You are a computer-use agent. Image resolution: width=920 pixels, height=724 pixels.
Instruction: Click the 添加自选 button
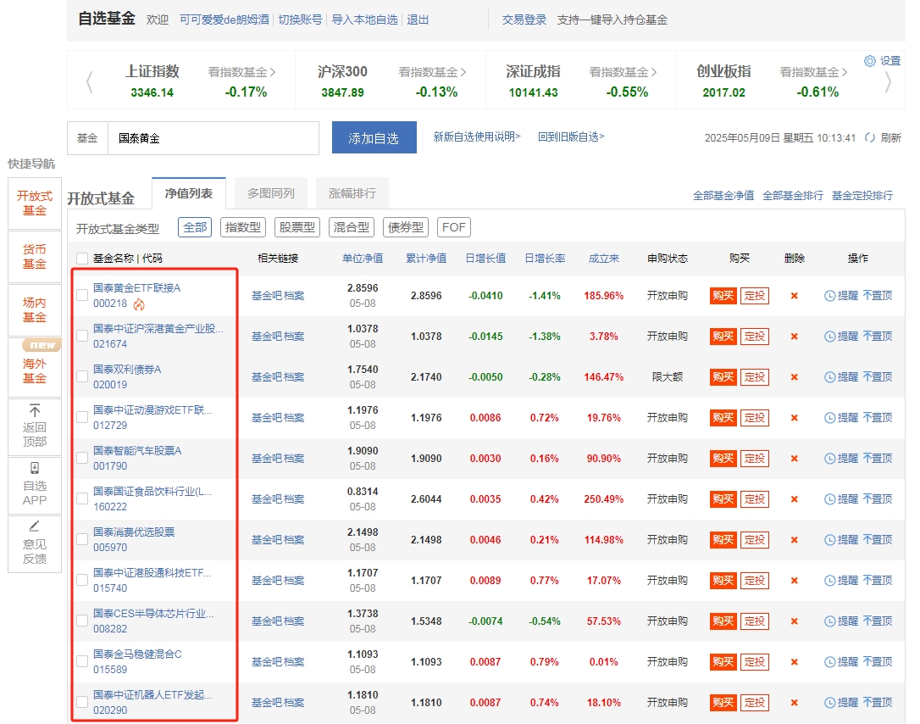tap(374, 137)
